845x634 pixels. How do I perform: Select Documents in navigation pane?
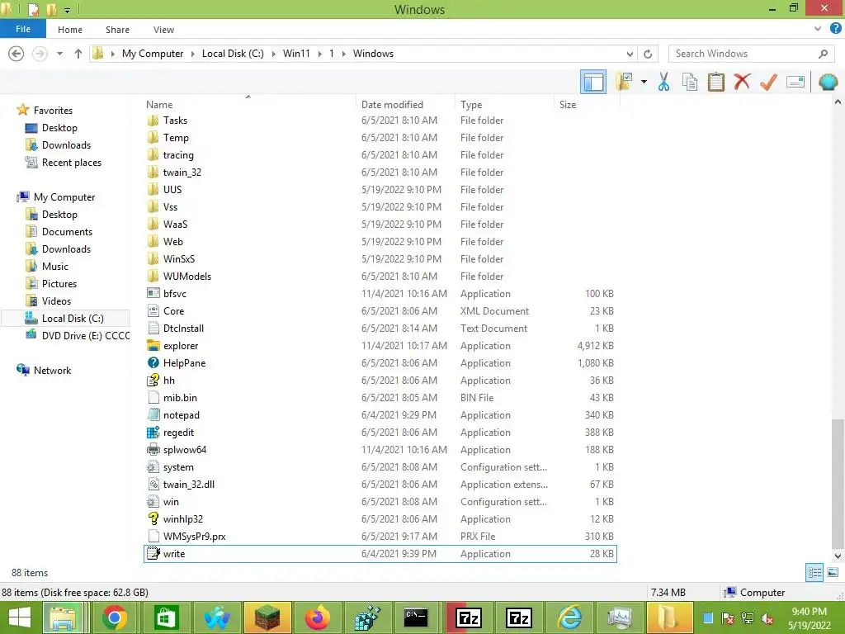tap(67, 231)
